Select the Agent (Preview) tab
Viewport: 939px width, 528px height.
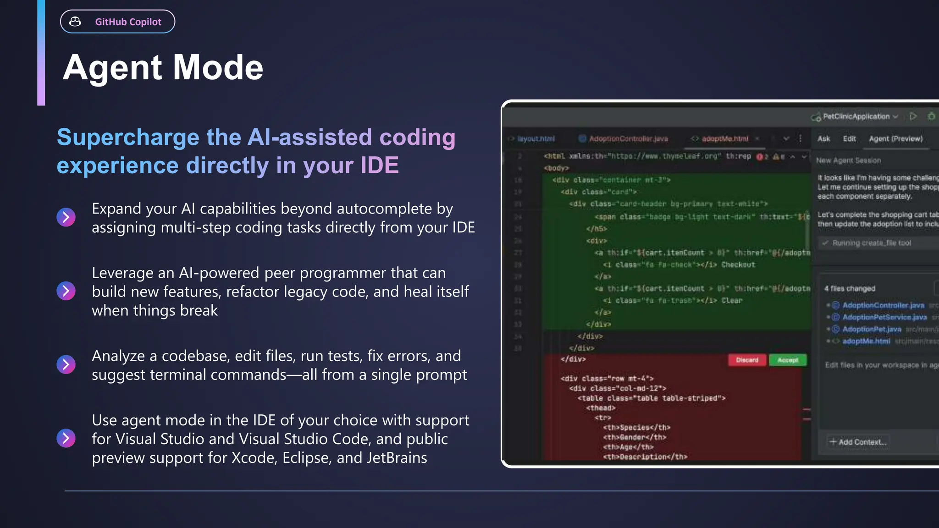895,138
